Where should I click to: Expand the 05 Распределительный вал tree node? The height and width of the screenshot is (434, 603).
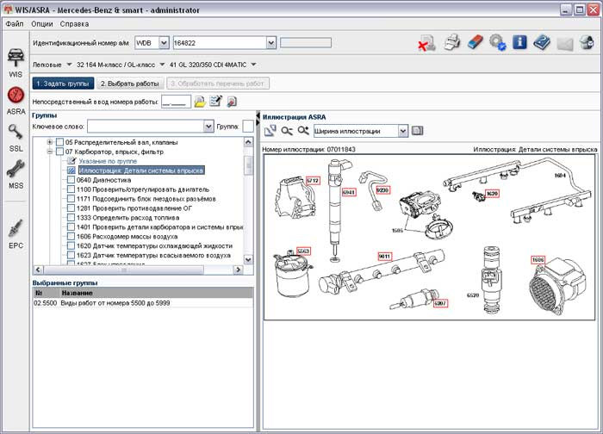[50, 142]
